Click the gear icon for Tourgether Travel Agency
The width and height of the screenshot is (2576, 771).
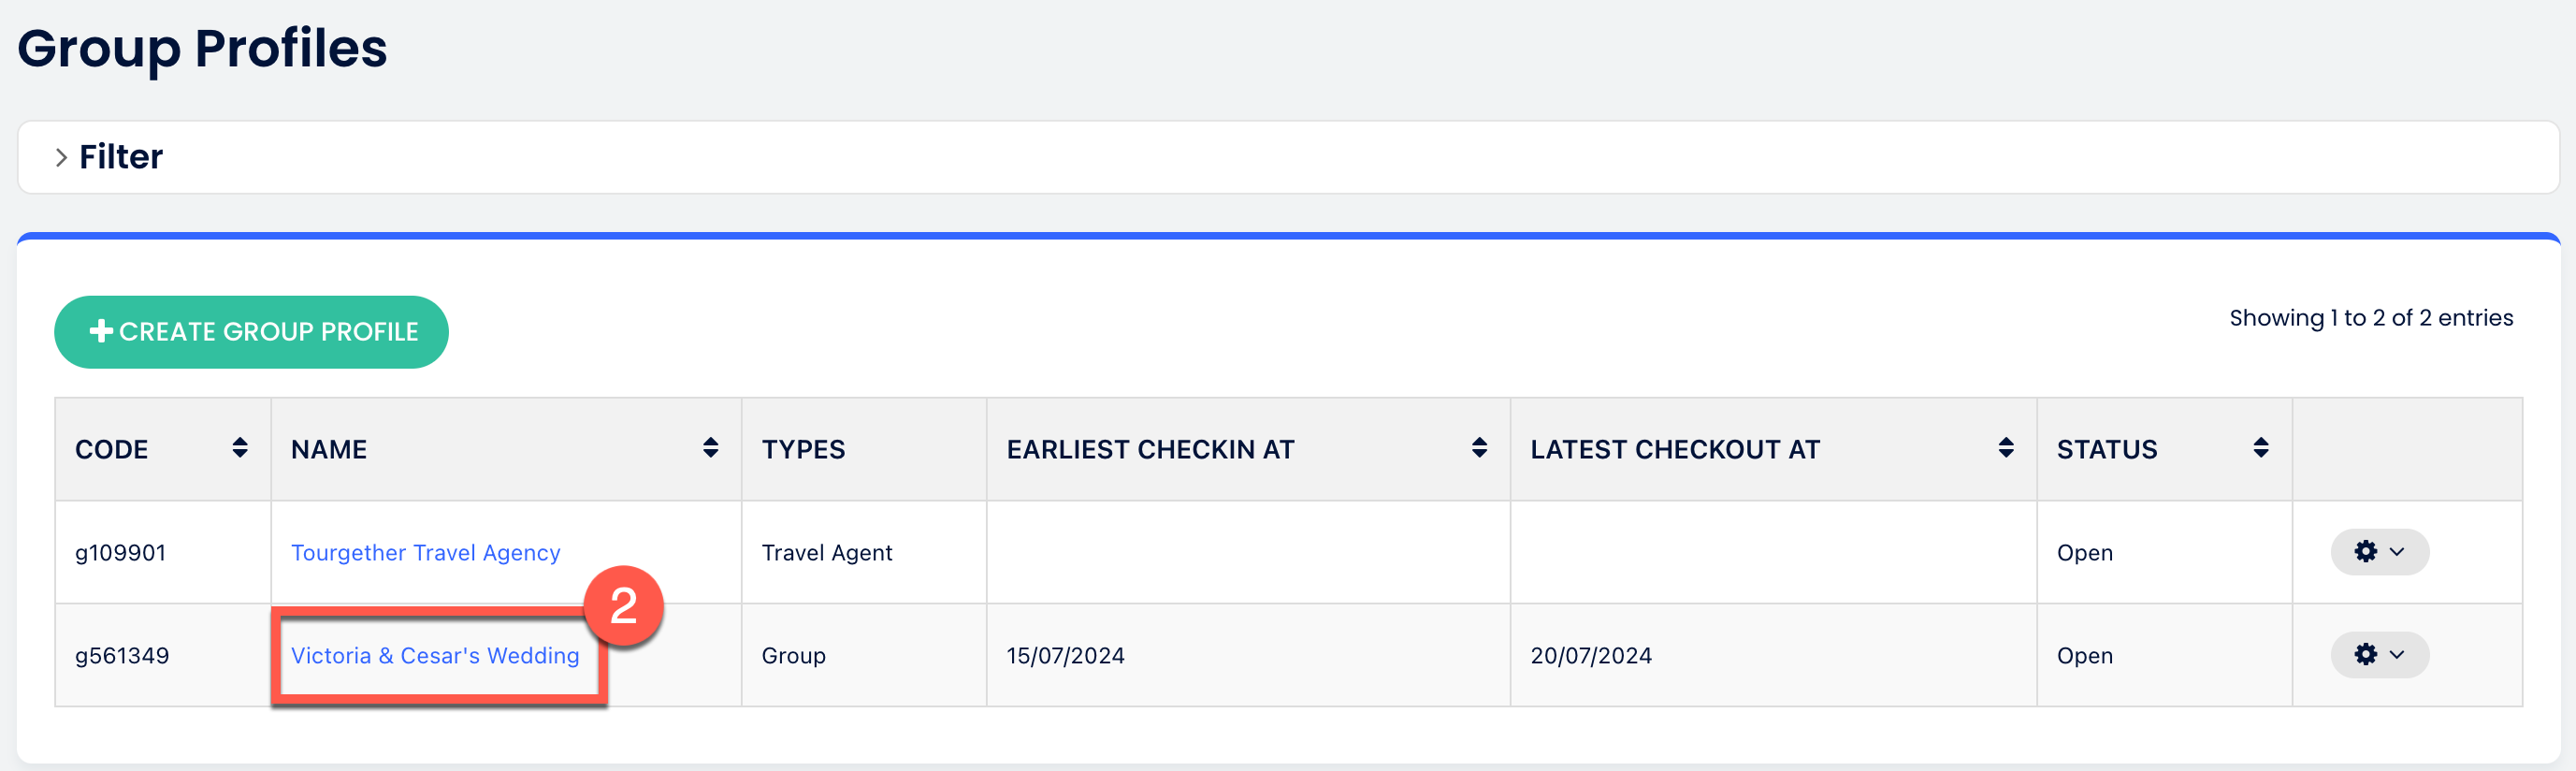click(2365, 552)
